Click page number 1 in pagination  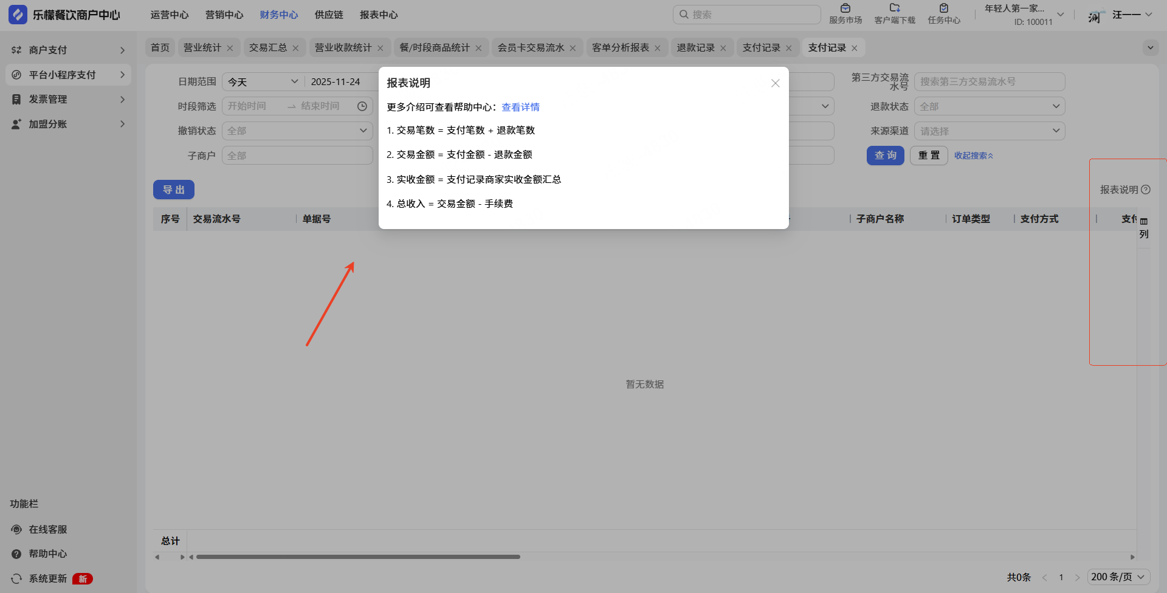[x=1061, y=578]
